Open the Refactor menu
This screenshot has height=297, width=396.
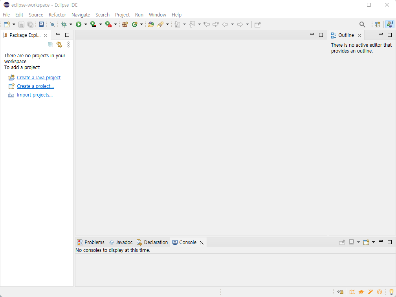click(57, 15)
